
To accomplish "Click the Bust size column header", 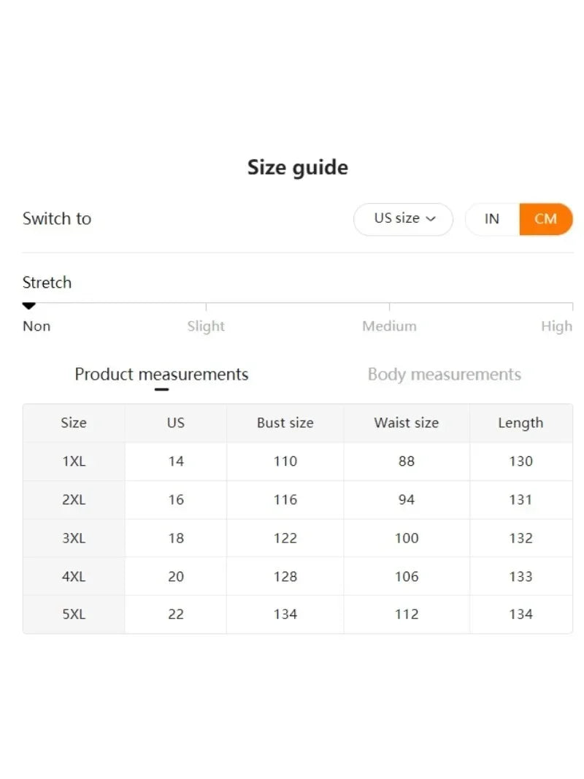I will click(285, 423).
